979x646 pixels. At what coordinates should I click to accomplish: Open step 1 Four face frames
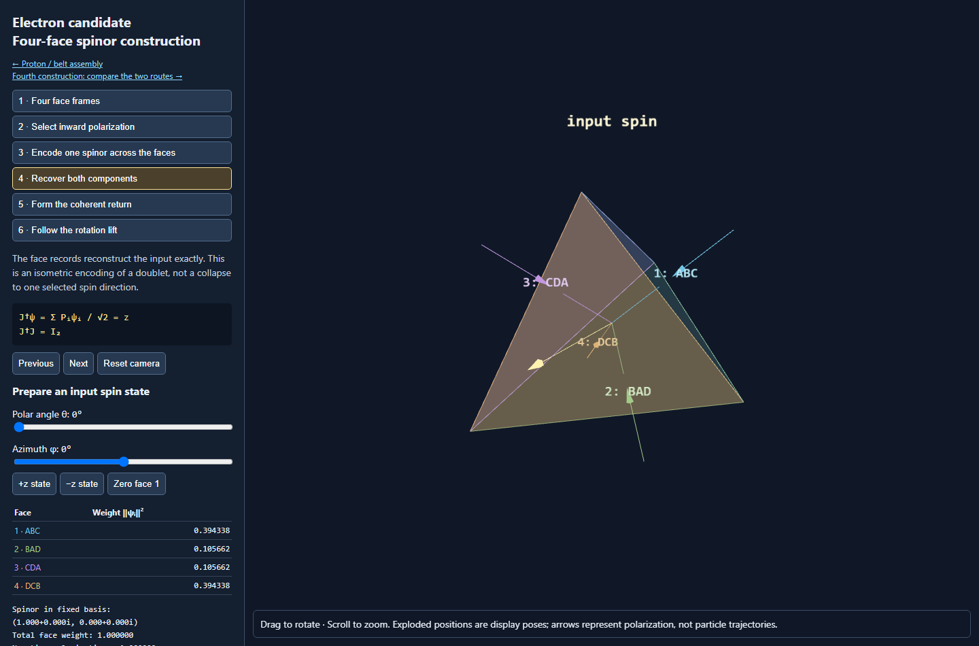coord(122,101)
